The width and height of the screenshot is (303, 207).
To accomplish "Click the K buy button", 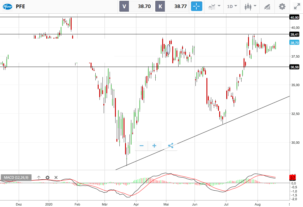I will [x=160, y=6].
